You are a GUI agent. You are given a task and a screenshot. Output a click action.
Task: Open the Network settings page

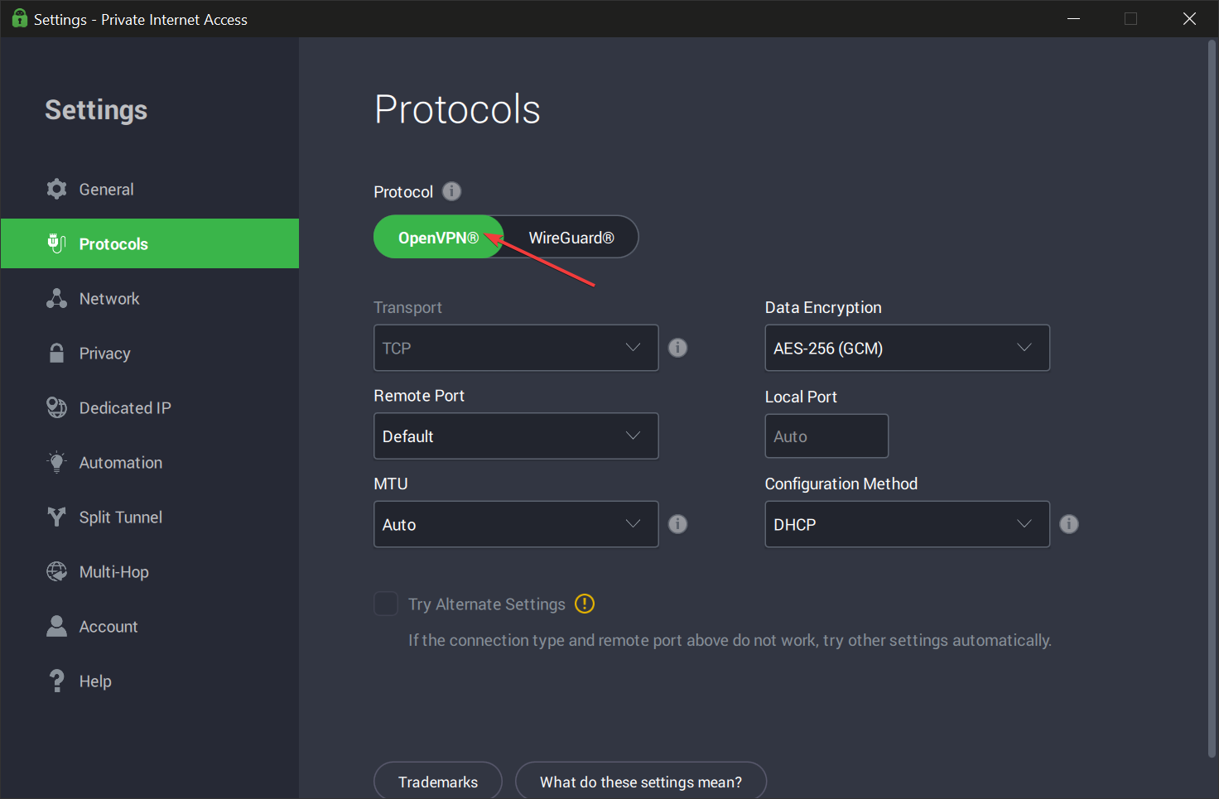click(x=150, y=298)
